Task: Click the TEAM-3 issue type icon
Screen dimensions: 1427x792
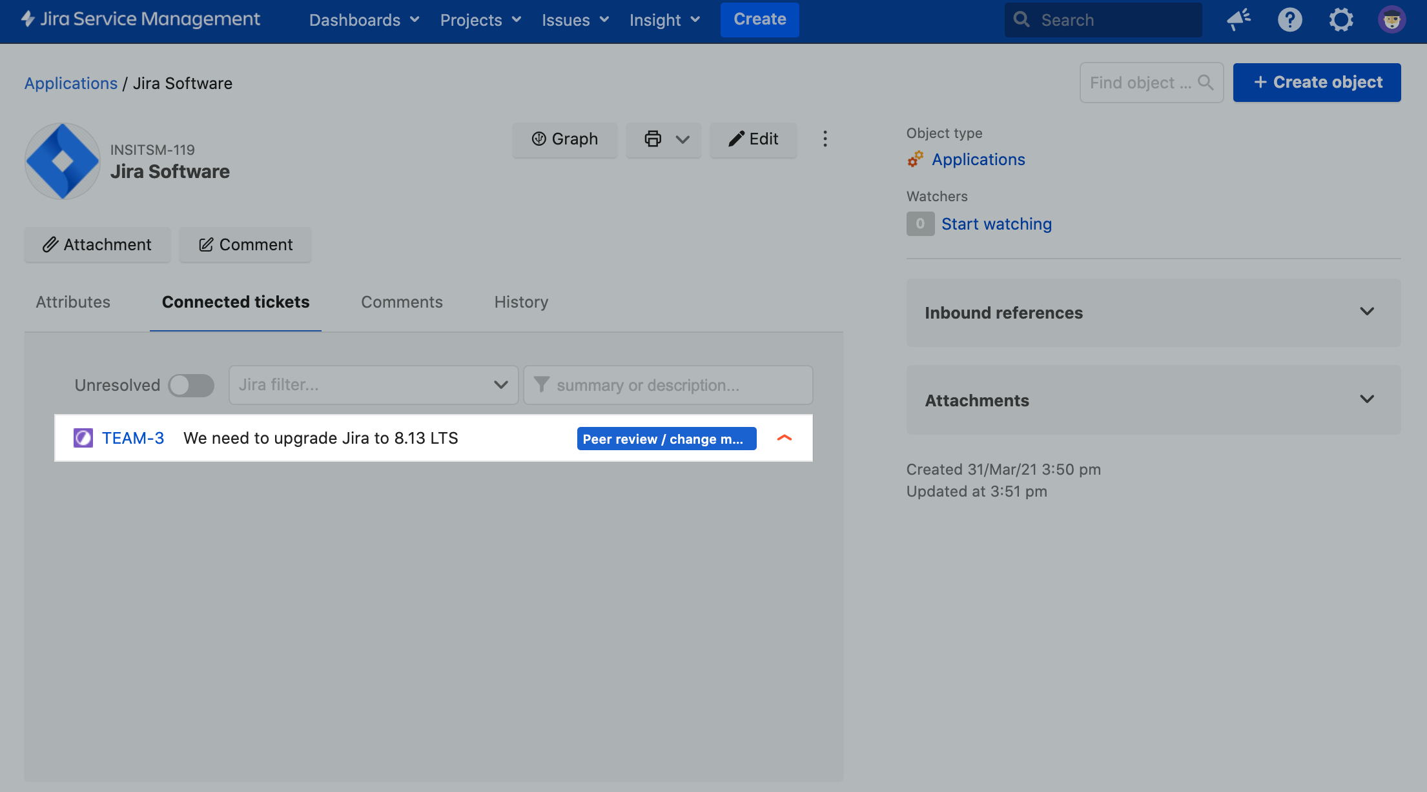Action: pyautogui.click(x=83, y=438)
